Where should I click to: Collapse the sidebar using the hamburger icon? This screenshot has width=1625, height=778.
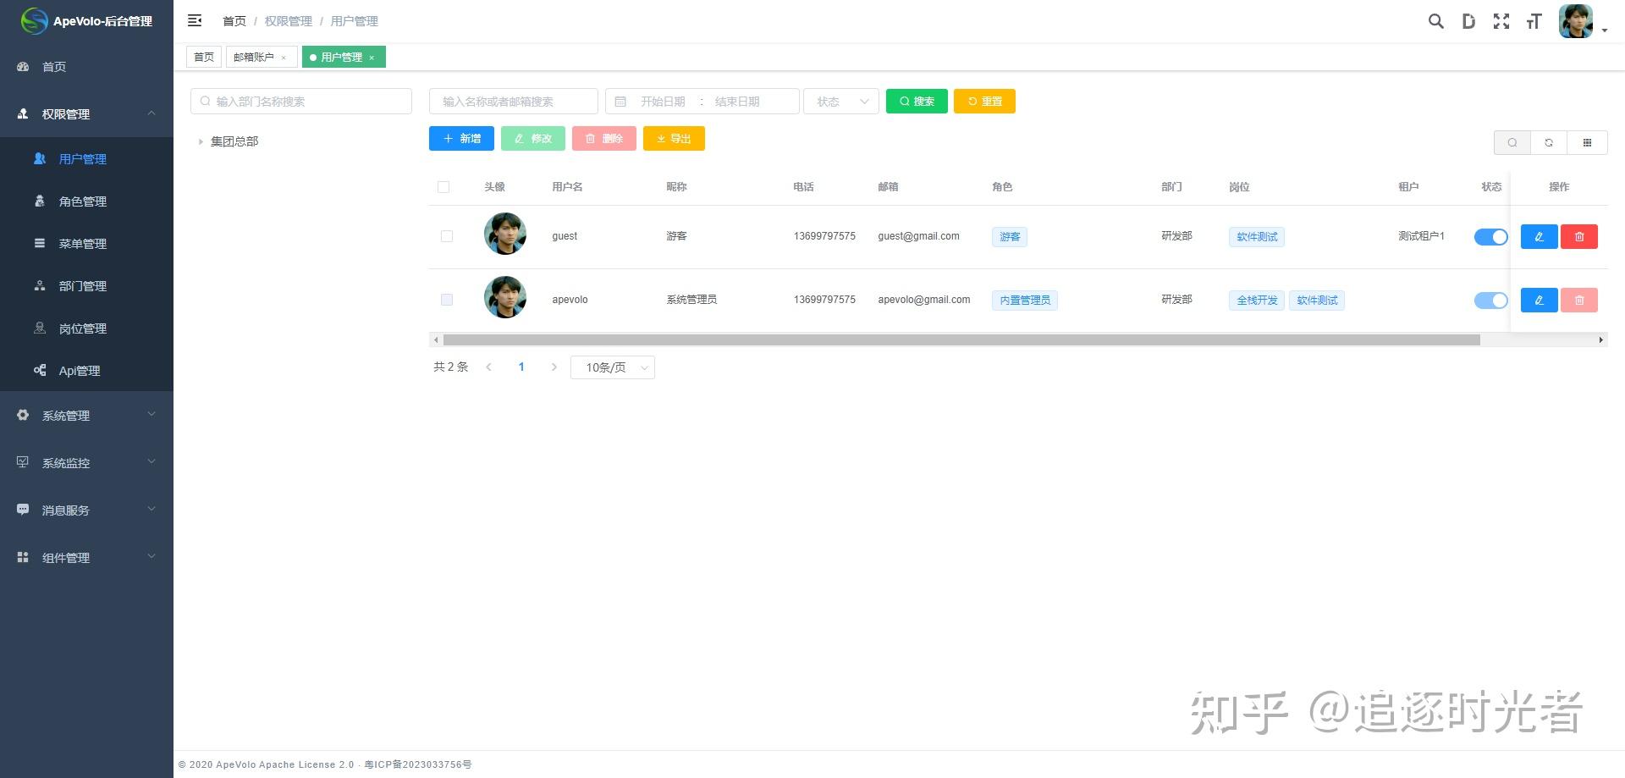pos(195,20)
